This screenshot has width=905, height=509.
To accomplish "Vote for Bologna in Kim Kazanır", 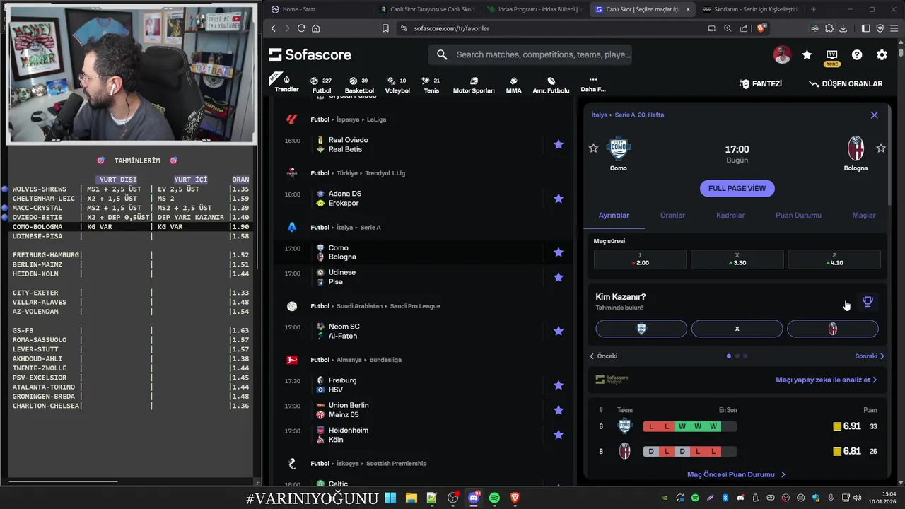I will click(833, 329).
